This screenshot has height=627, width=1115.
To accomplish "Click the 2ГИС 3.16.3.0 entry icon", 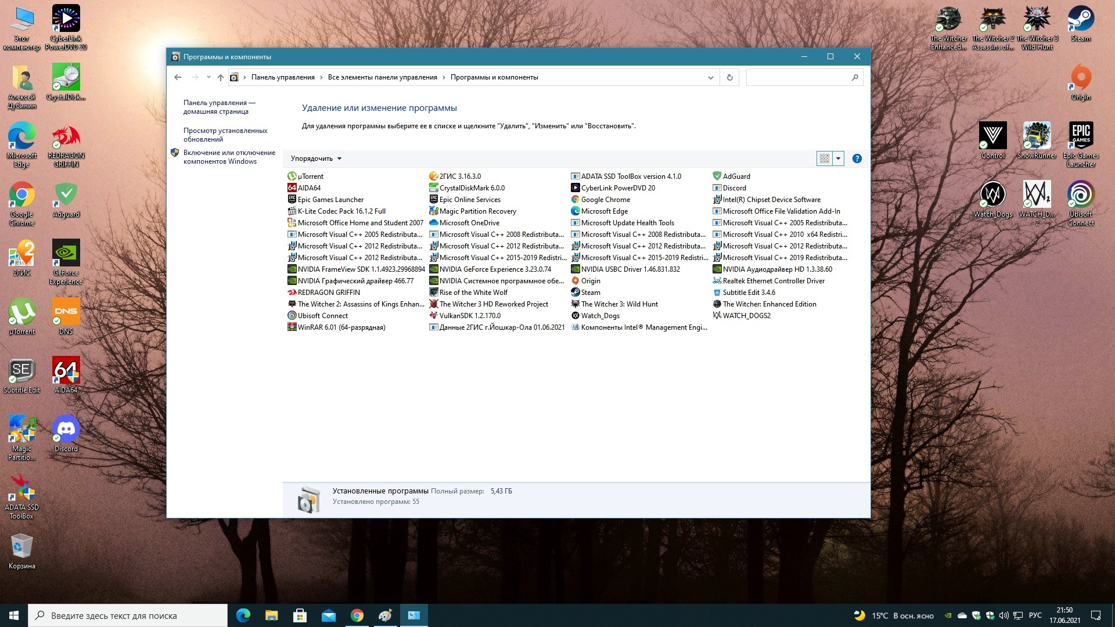I will [x=433, y=176].
